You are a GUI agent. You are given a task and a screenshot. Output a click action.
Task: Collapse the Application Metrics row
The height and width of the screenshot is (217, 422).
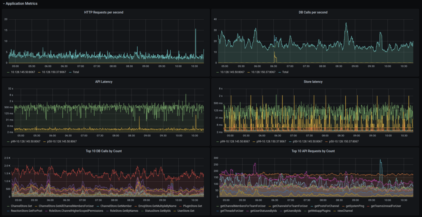pos(20,3)
